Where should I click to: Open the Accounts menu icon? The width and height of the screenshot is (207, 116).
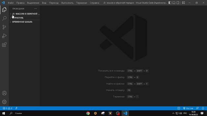tap(4, 93)
